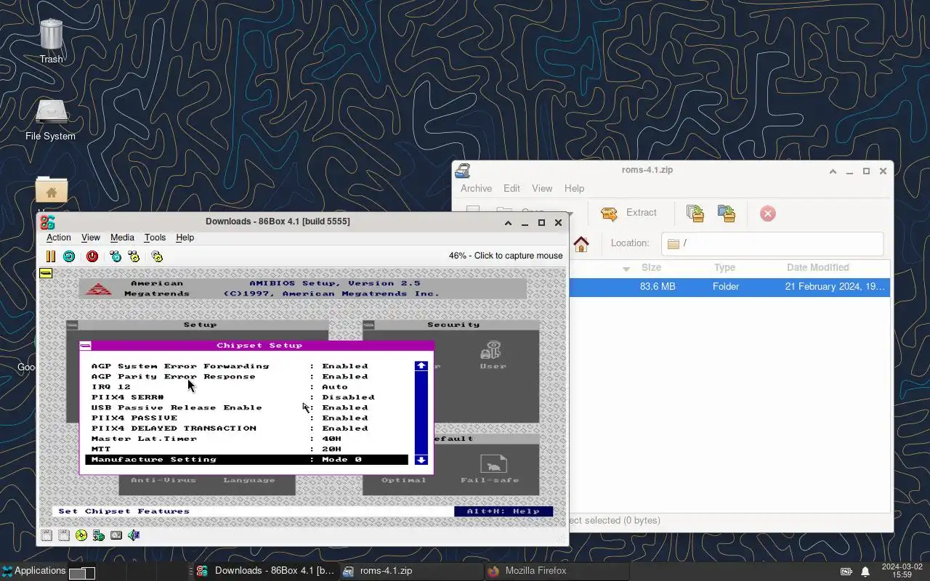Click the hard reset icon in 86Box
Viewport: 930px width, 581px height.
pyautogui.click(x=69, y=256)
